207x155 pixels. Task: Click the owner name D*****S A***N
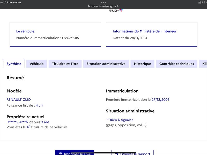(x=17, y=122)
